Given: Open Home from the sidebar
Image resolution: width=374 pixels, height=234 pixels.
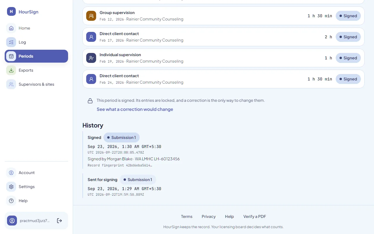Looking at the screenshot, I should (x=36, y=28).
